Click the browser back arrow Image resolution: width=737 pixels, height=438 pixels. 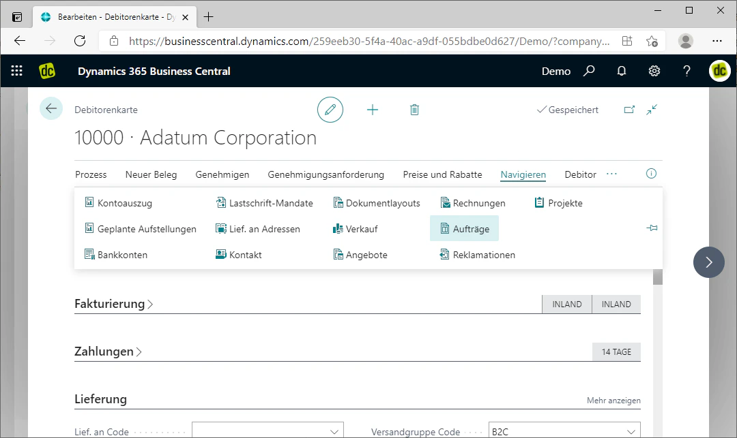click(20, 41)
